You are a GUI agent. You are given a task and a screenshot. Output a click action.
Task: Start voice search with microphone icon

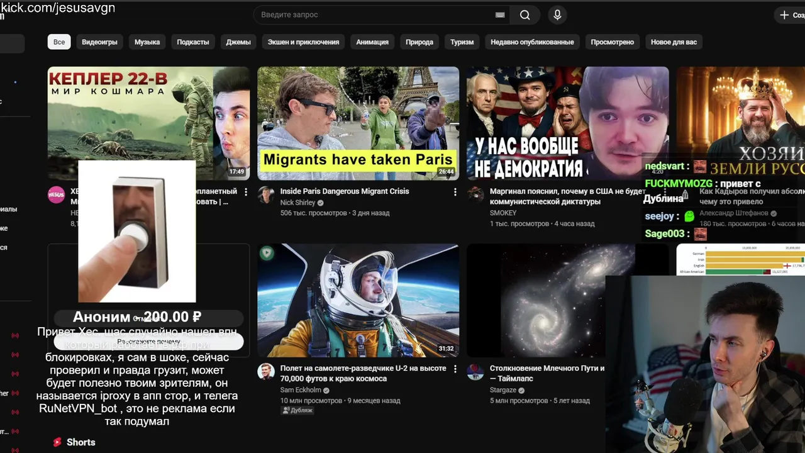coord(557,15)
